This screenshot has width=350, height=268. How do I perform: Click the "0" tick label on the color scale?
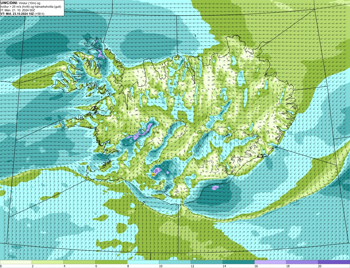(1, 266)
